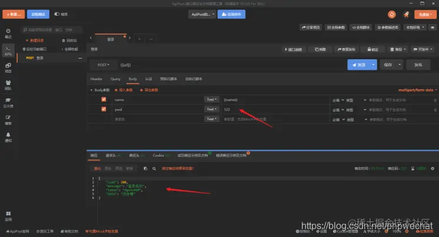Click the rocket icon in top bar
The width and height of the screenshot is (439, 237).
click(406, 14)
